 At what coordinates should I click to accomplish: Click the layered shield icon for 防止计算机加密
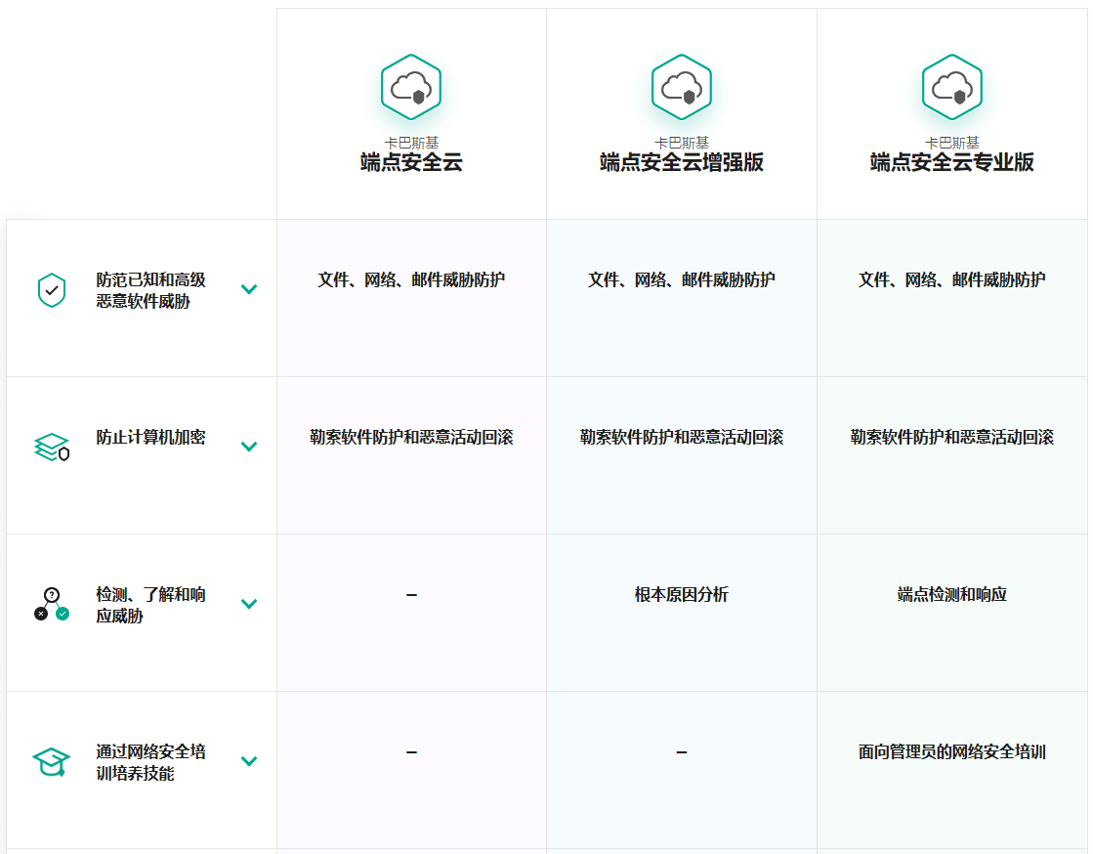point(52,447)
